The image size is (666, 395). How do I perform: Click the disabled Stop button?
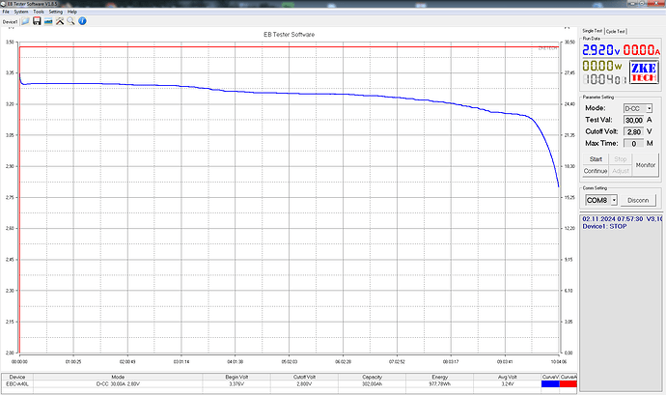[x=620, y=159]
